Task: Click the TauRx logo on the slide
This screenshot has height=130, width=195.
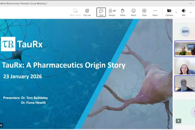Action: coord(22,44)
